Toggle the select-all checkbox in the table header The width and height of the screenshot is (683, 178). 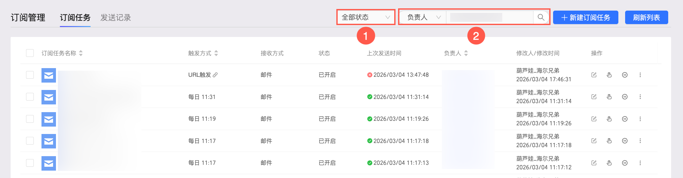30,53
